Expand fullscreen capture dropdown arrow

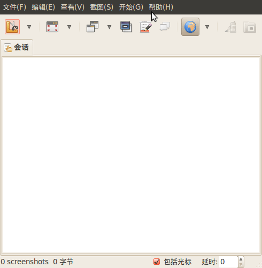click(x=69, y=27)
